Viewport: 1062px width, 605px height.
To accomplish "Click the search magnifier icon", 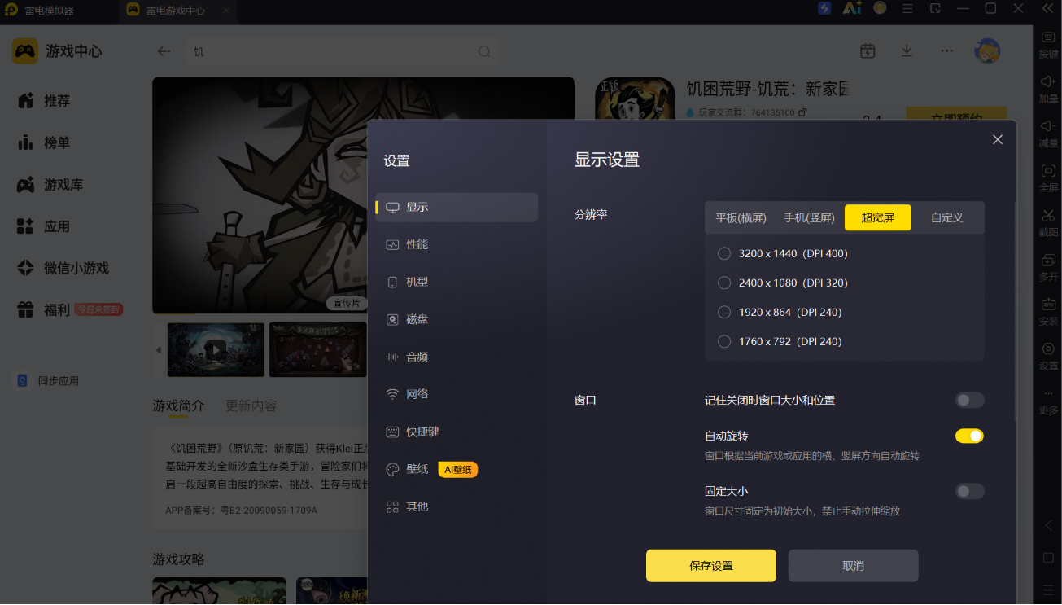I will click(x=484, y=51).
